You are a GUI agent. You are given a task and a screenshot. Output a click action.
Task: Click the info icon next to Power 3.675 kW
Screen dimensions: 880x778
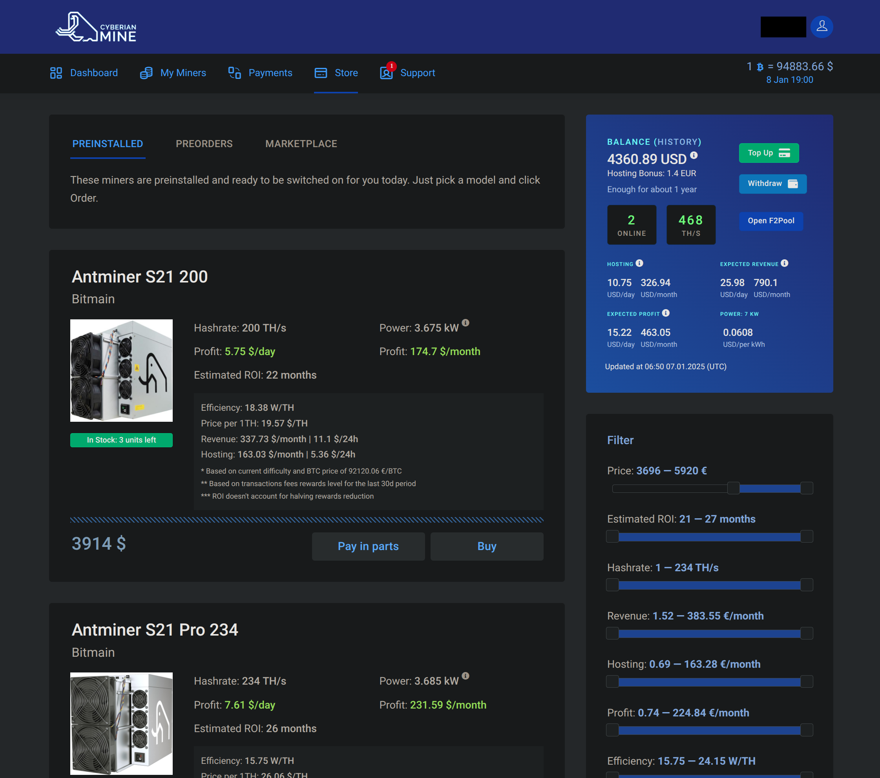(466, 323)
